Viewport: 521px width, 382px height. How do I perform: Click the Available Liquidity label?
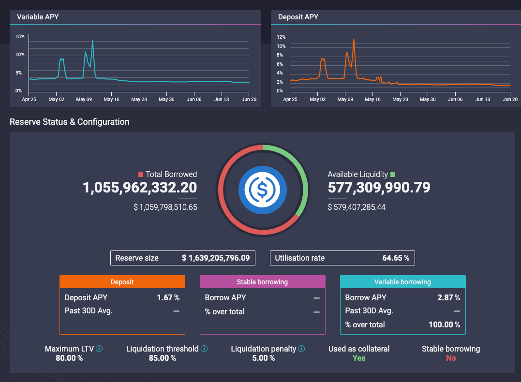pos(358,175)
